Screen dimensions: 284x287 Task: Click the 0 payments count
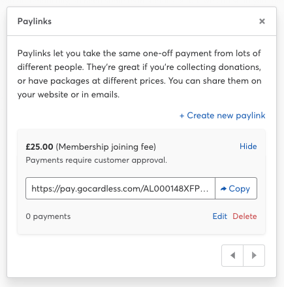pyautogui.click(x=48, y=216)
